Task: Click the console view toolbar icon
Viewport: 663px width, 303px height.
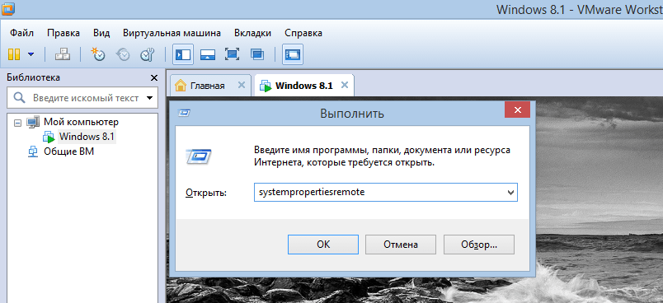Action: point(293,54)
